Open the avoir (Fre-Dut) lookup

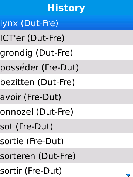tap(66, 97)
